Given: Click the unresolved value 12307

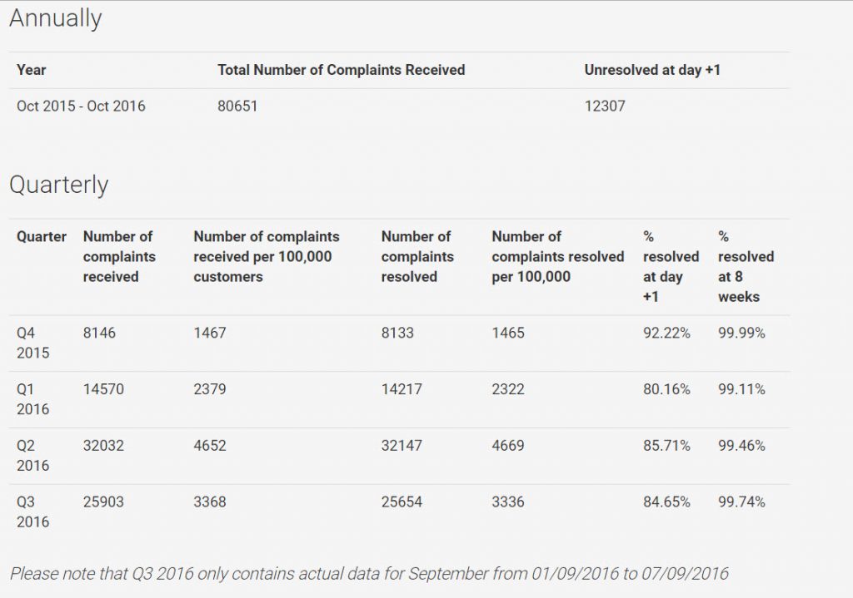Looking at the screenshot, I should (605, 106).
